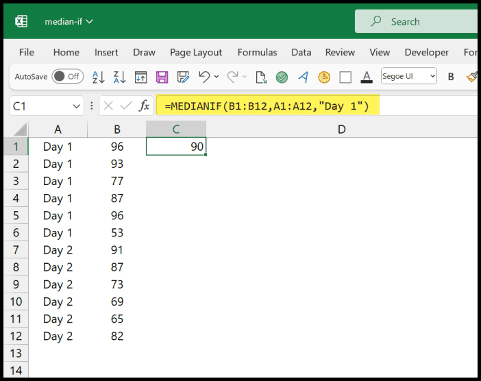Toggle the AutoSave switch
This screenshot has width=481, height=381.
point(67,77)
